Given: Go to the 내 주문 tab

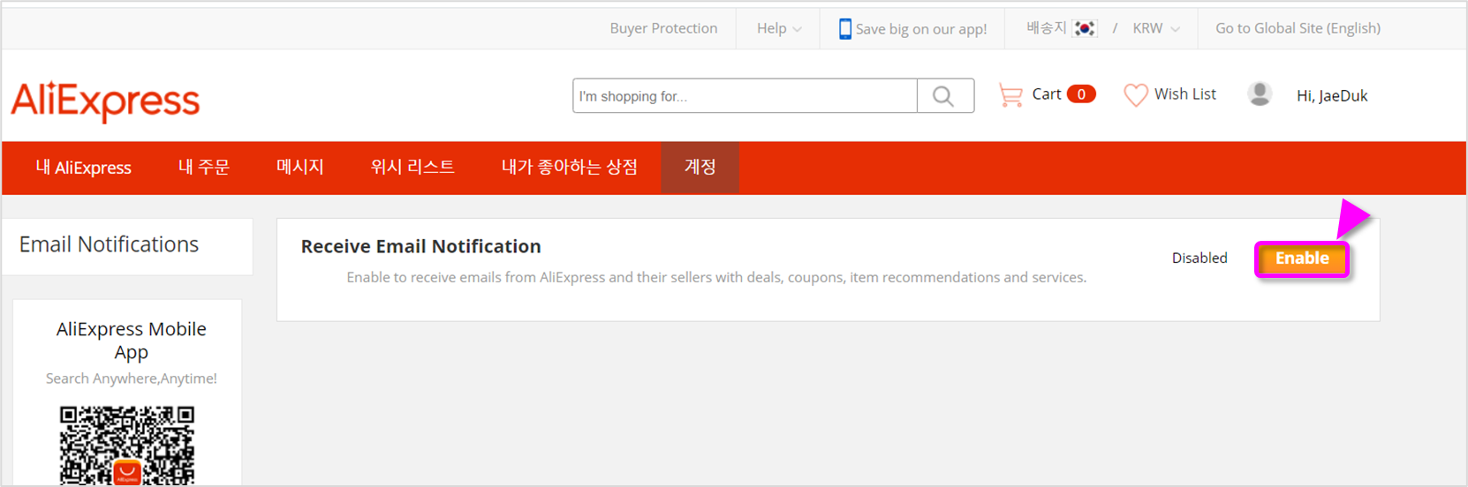Looking at the screenshot, I should (204, 168).
